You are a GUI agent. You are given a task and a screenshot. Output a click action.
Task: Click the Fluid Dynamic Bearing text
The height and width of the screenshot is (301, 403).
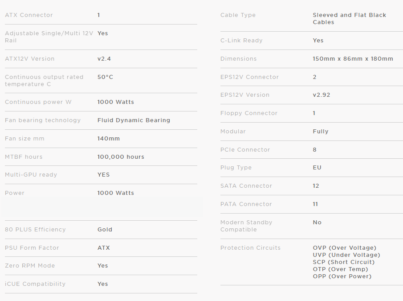[x=134, y=120]
